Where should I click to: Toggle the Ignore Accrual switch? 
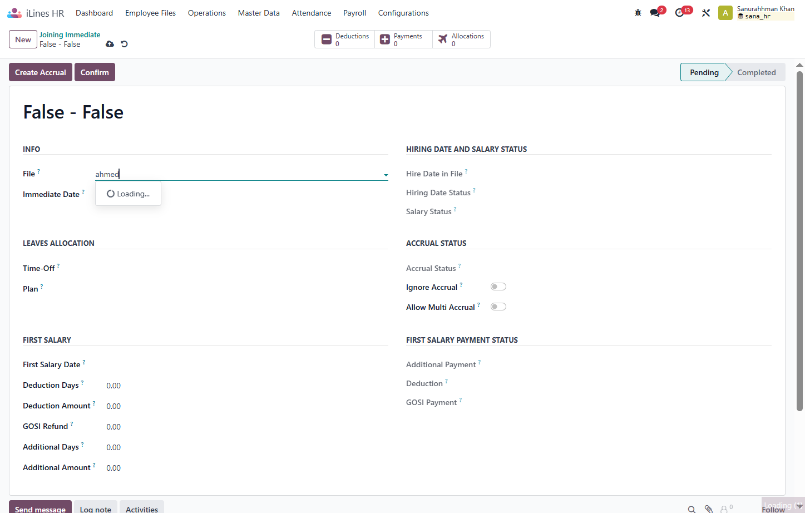click(498, 287)
